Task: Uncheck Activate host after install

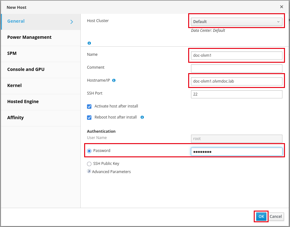Action: [89, 107]
